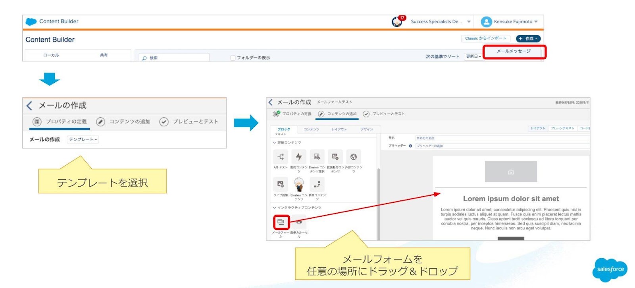The width and height of the screenshot is (635, 288).
Task: Click the Lorem ipsum dolor sit amet heading
Action: [511, 198]
